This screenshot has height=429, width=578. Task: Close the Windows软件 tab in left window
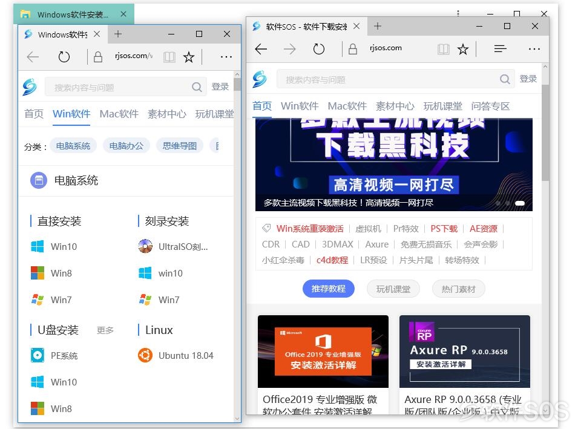97,34
